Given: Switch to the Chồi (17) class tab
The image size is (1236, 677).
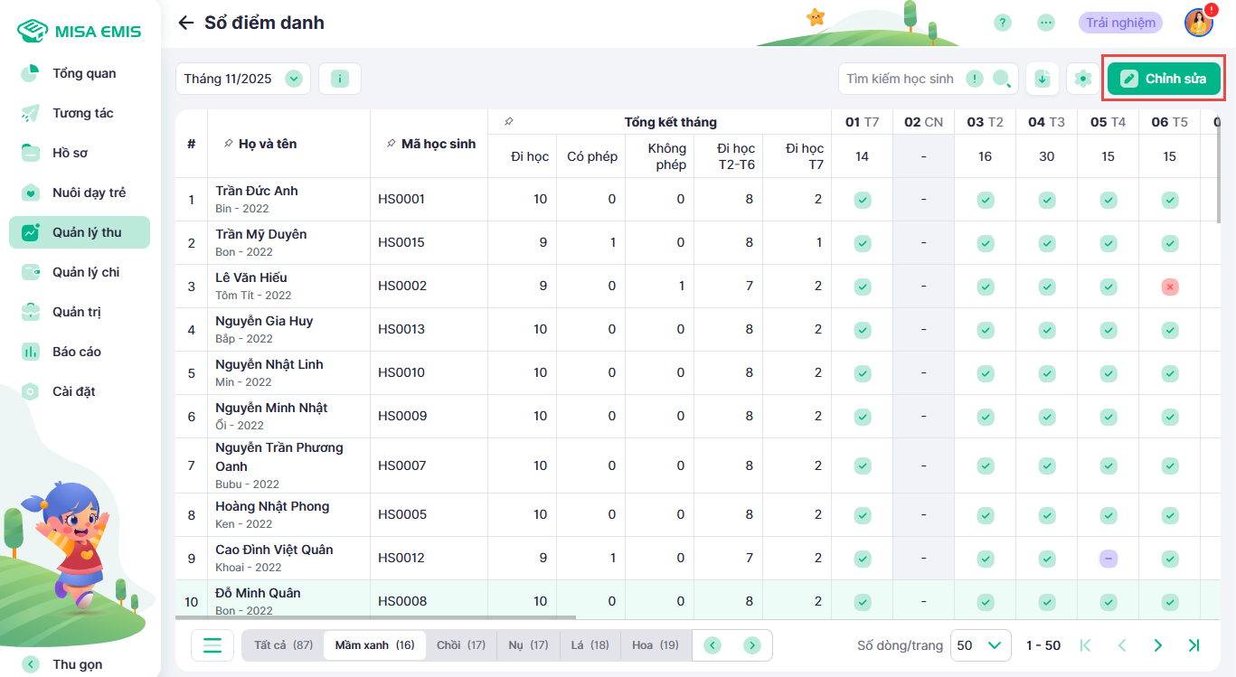Looking at the screenshot, I should click(x=460, y=645).
